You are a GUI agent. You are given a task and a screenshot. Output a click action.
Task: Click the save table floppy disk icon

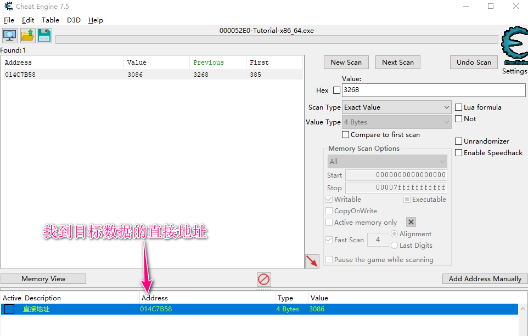[44, 35]
